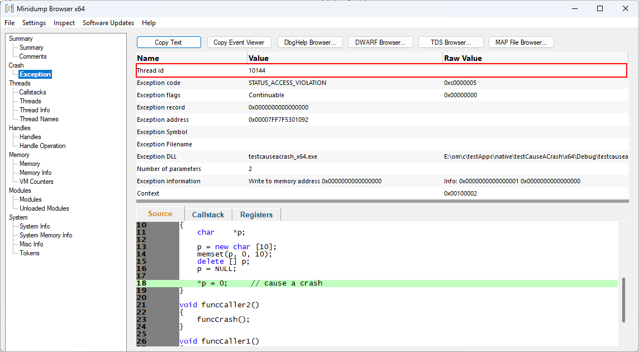The height and width of the screenshot is (352, 639).
Task: Select the Summary root tree node
Action: (x=21, y=39)
